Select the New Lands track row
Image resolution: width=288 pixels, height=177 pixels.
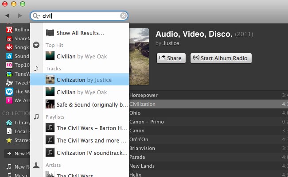click(x=209, y=166)
